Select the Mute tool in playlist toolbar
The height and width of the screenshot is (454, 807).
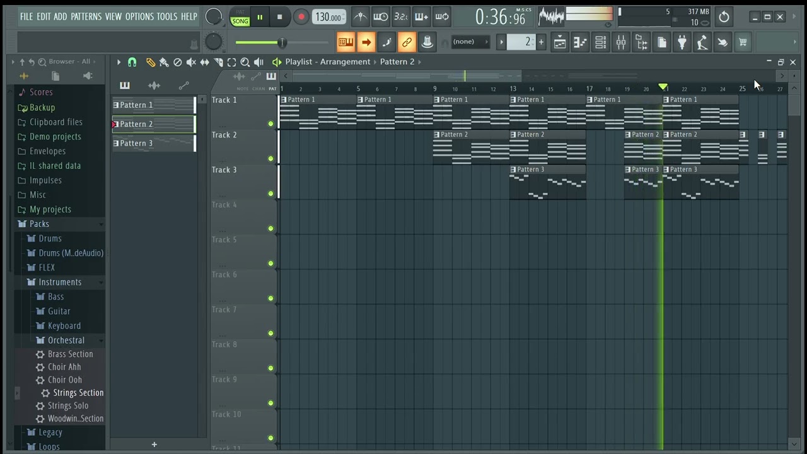(x=191, y=62)
